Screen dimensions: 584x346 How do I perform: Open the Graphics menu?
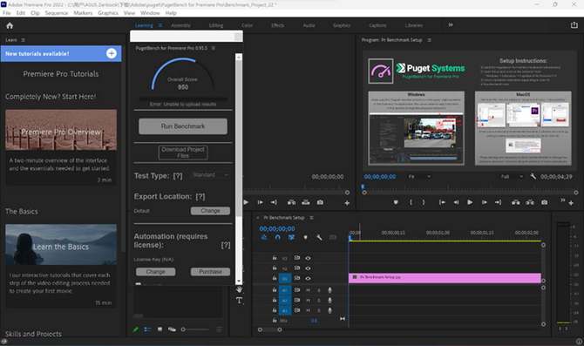[x=108, y=13]
